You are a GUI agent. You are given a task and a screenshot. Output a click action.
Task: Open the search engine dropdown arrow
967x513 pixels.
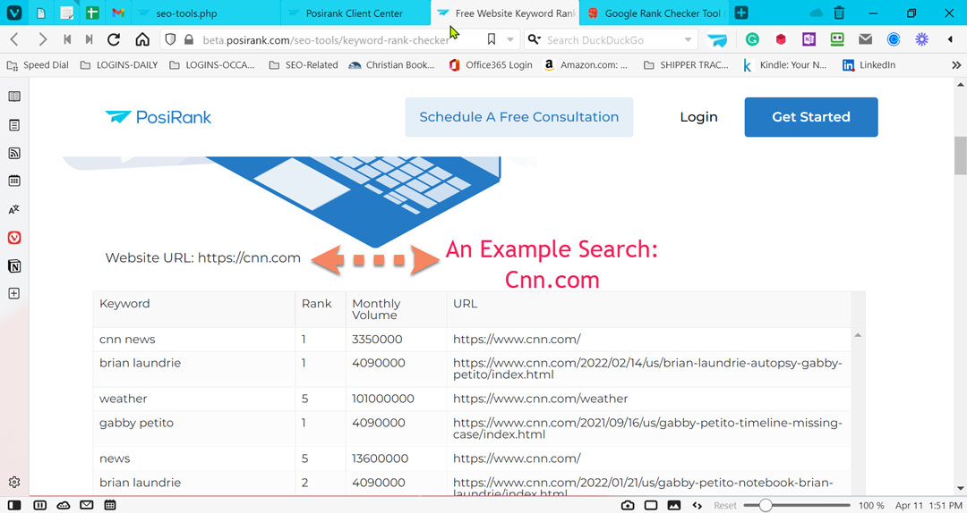pos(688,39)
